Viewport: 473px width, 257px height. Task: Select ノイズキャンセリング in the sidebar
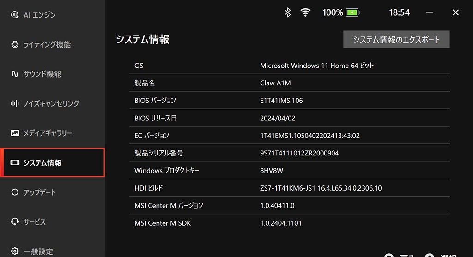click(x=53, y=103)
